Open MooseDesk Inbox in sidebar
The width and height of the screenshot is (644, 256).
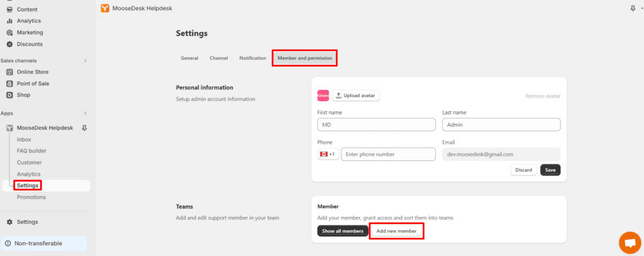tap(24, 139)
